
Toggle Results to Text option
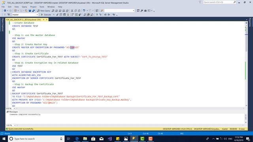pos(85,15)
